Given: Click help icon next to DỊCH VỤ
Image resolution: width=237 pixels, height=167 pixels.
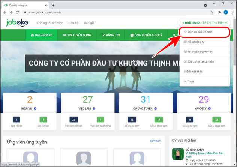Looking at the screenshot, I should tap(35, 109).
